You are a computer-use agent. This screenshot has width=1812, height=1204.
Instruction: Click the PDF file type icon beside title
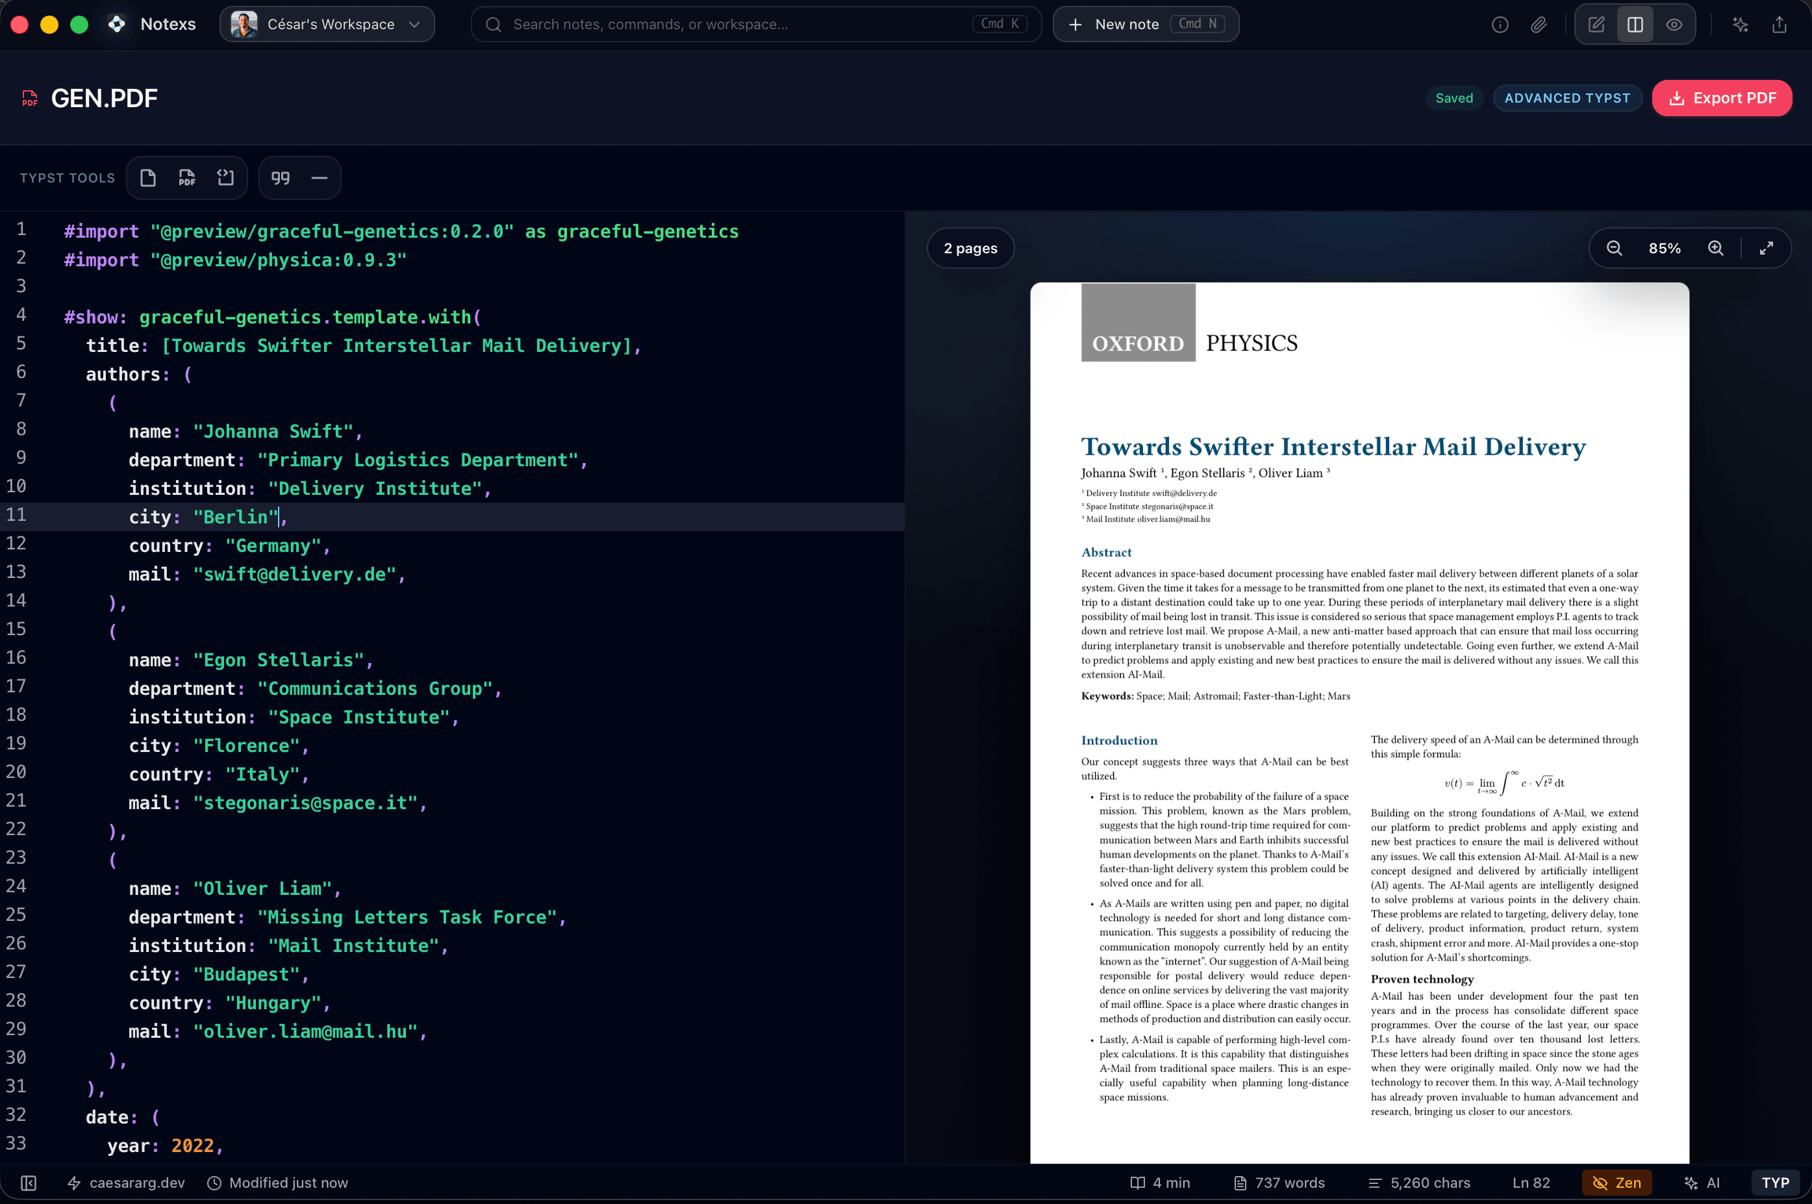point(30,98)
